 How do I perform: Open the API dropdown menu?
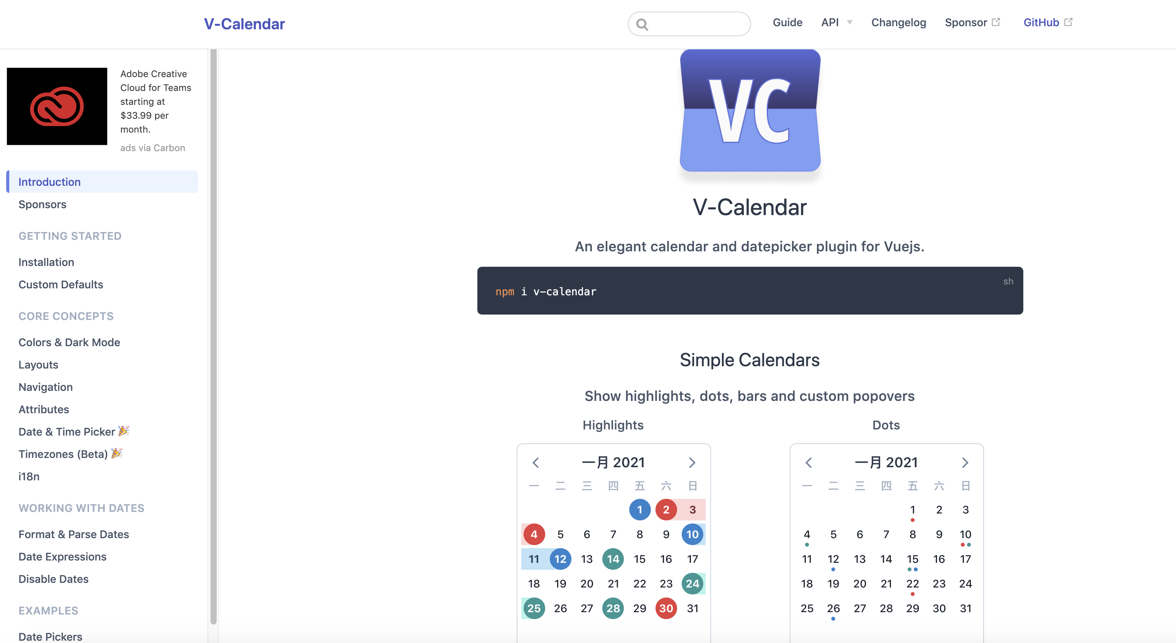(836, 22)
